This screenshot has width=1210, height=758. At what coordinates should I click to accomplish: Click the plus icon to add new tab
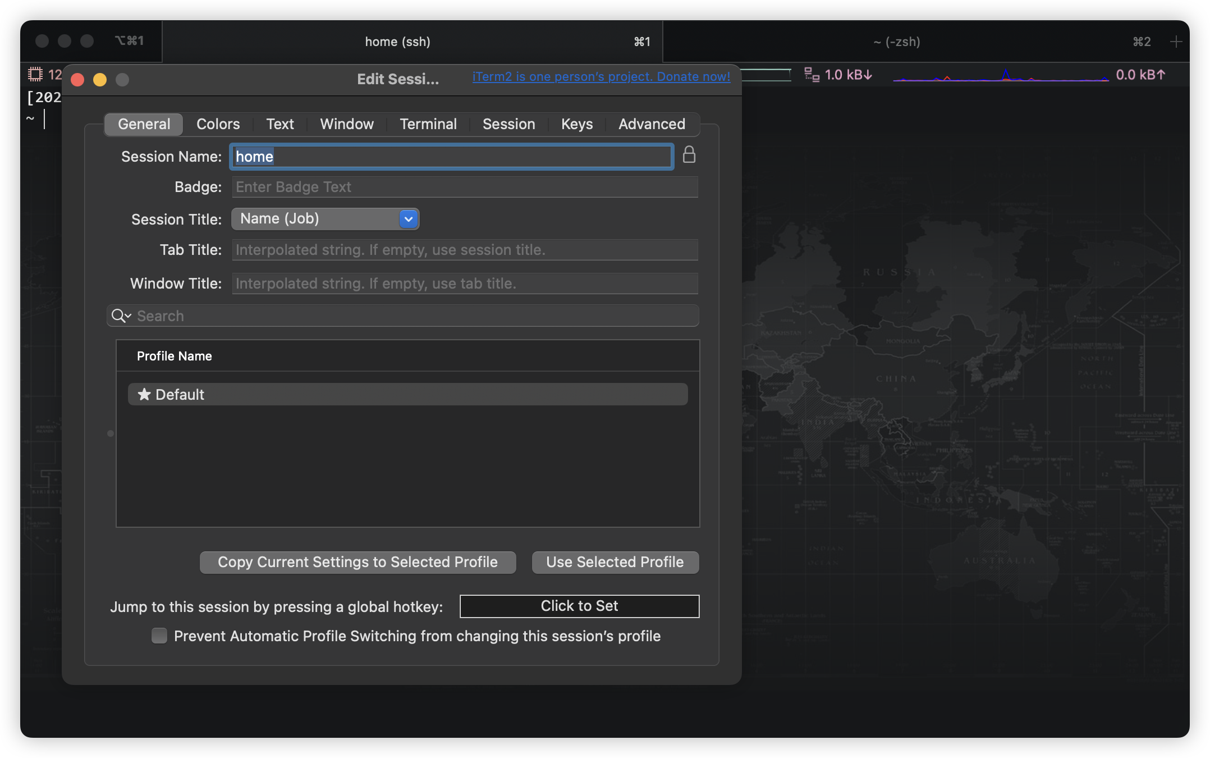1176,42
